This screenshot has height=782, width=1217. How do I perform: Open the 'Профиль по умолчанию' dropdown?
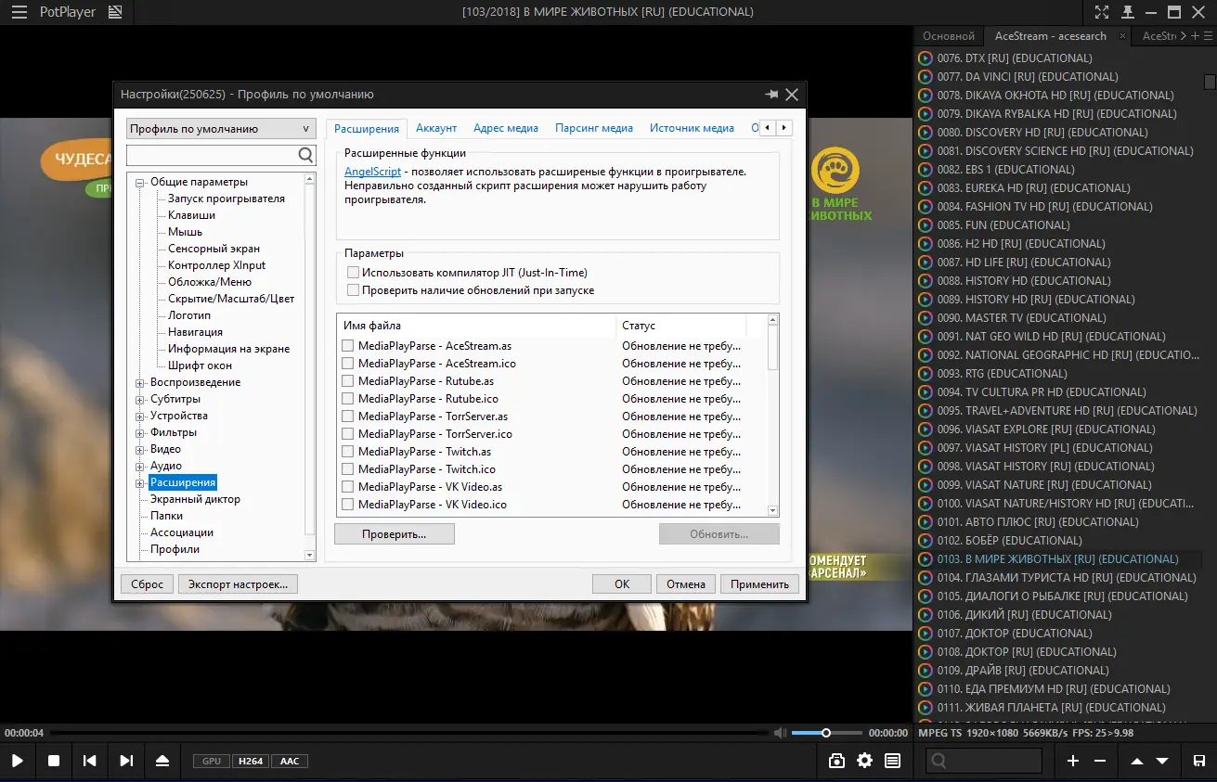(220, 129)
